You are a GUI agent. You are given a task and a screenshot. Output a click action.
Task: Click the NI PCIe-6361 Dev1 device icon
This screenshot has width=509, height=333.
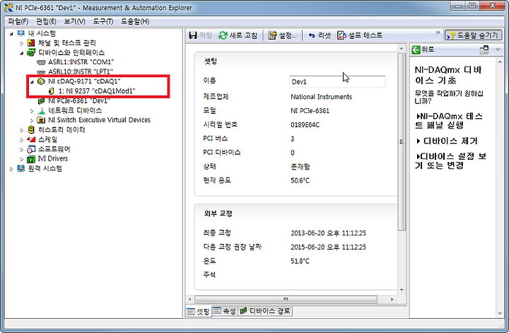pyautogui.click(x=41, y=101)
